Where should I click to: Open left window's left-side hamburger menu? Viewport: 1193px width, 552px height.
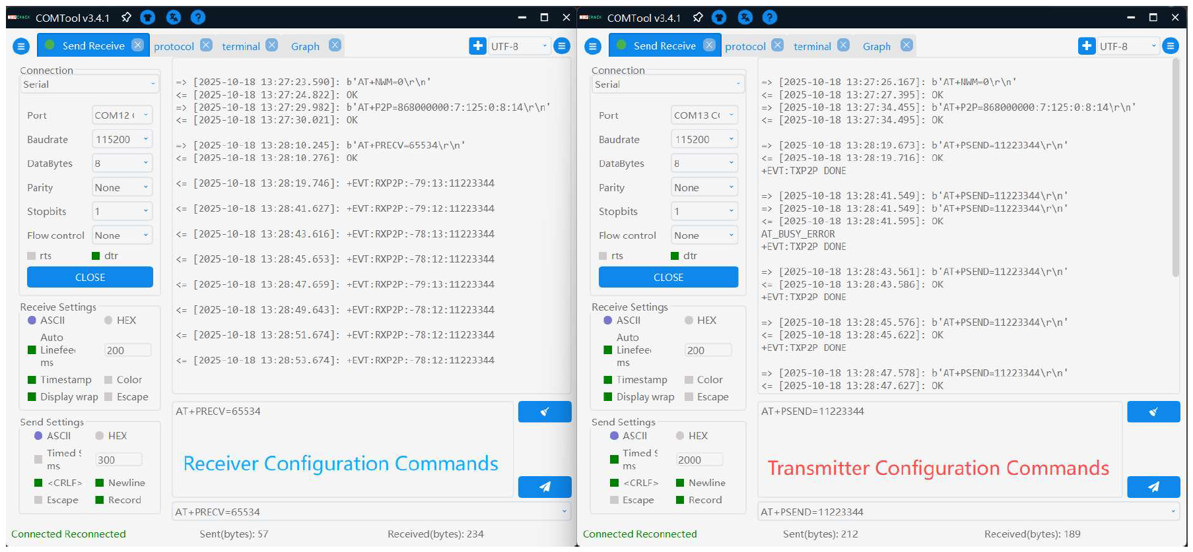[x=21, y=46]
